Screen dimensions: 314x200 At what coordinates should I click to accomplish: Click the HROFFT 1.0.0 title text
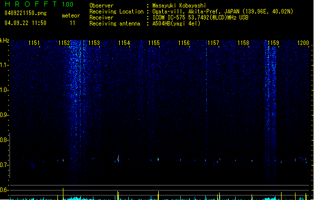tap(39, 4)
